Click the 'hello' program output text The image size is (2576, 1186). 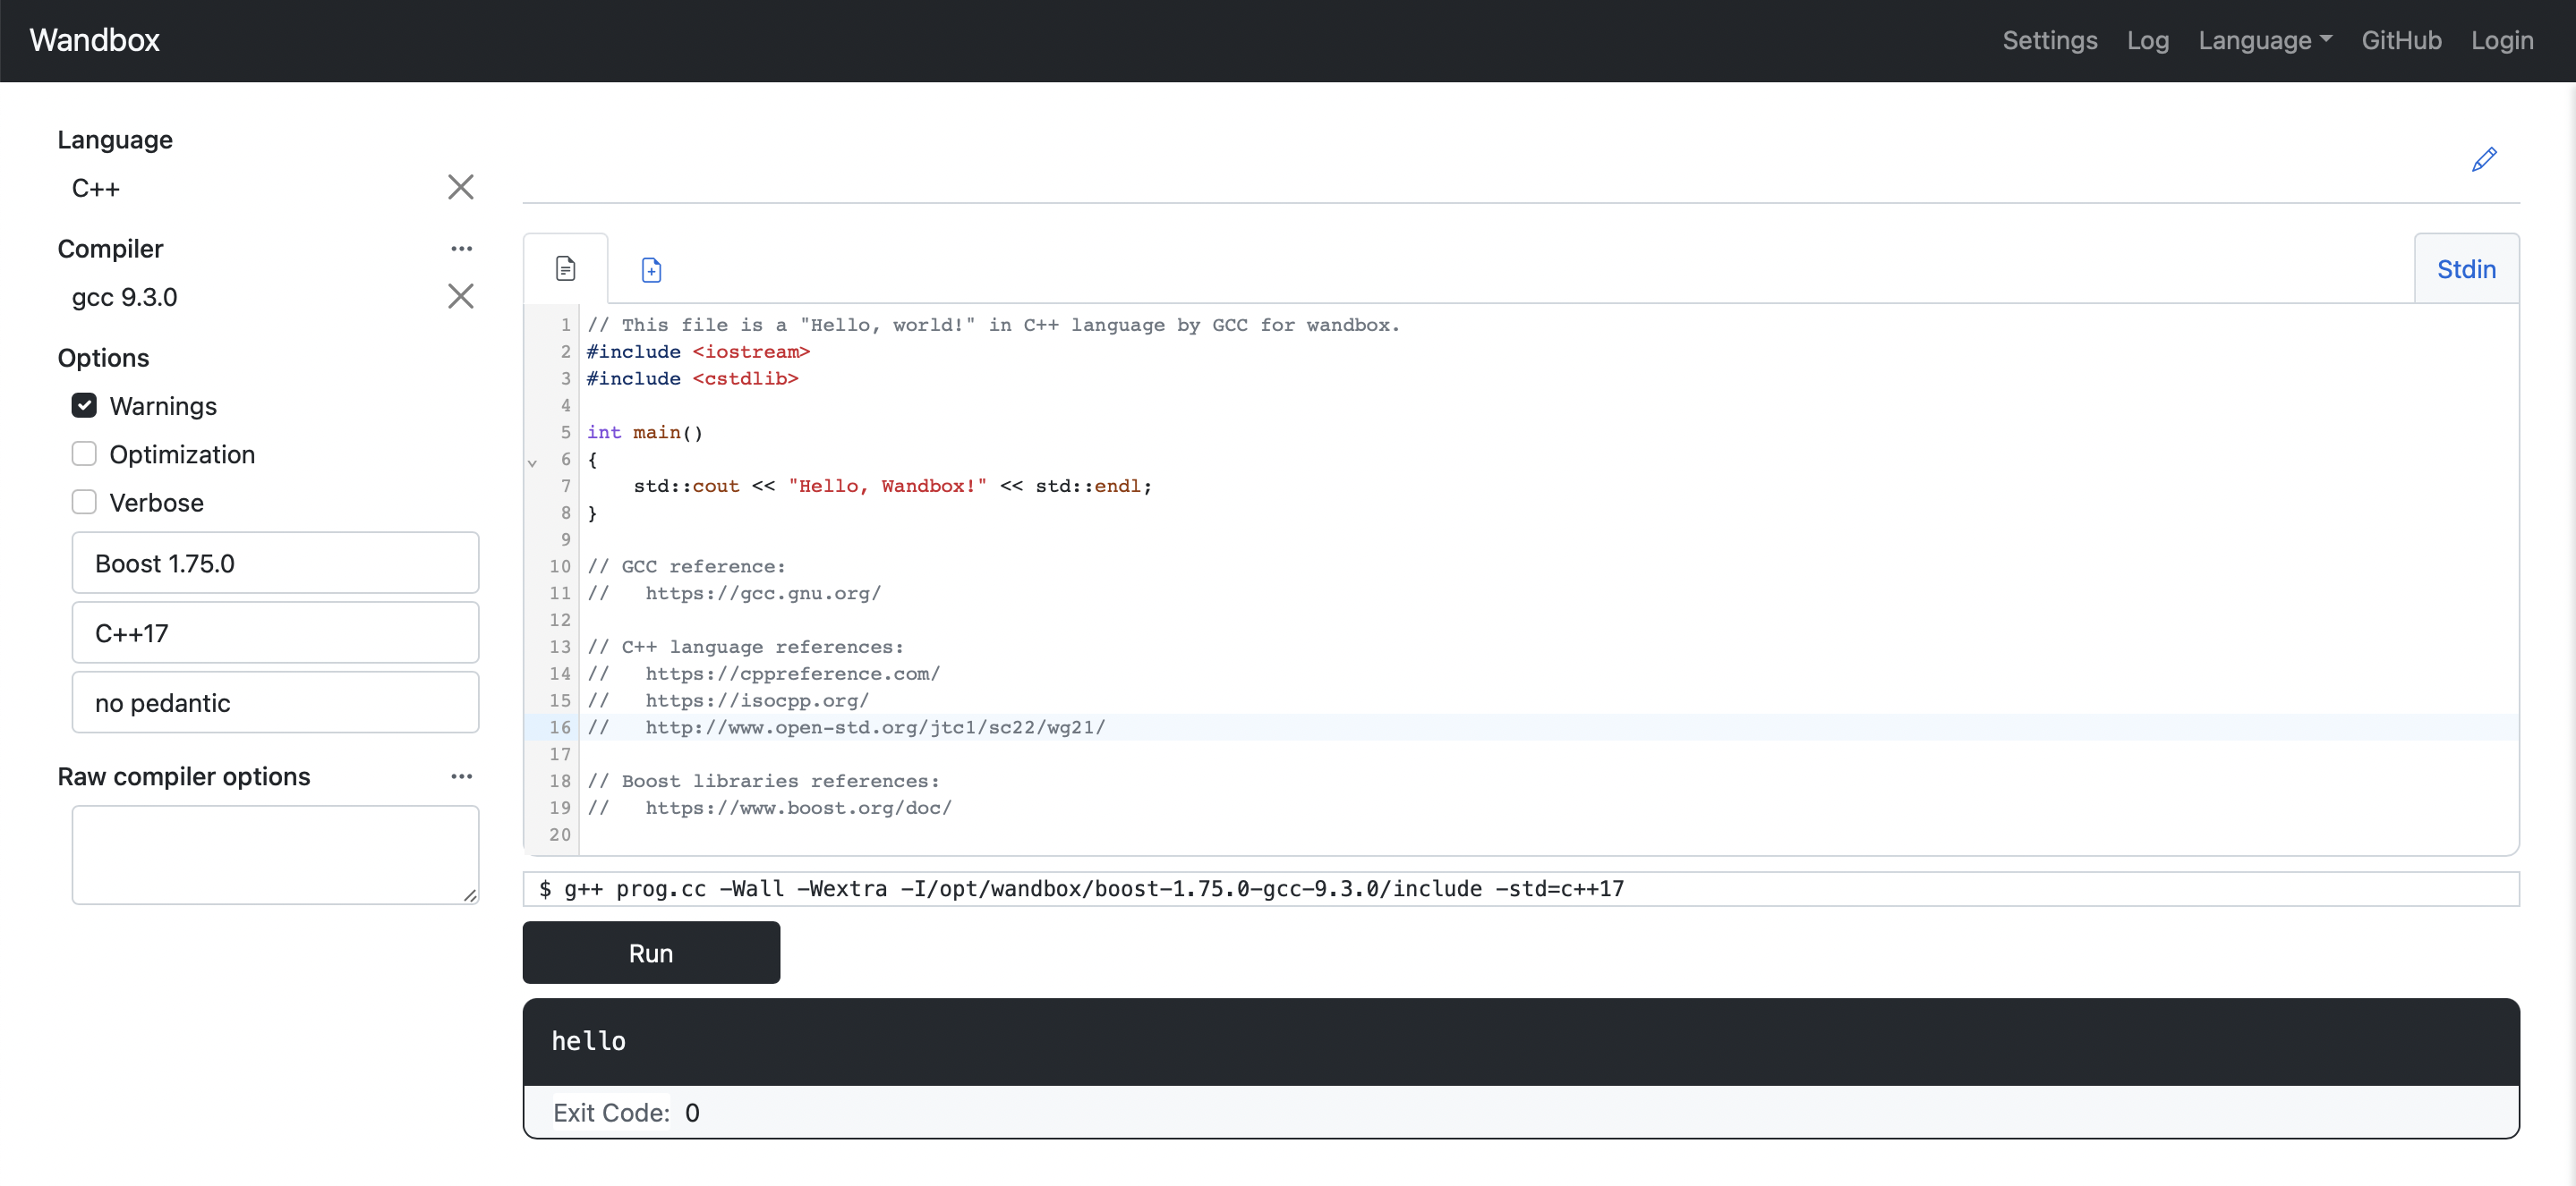[588, 1041]
